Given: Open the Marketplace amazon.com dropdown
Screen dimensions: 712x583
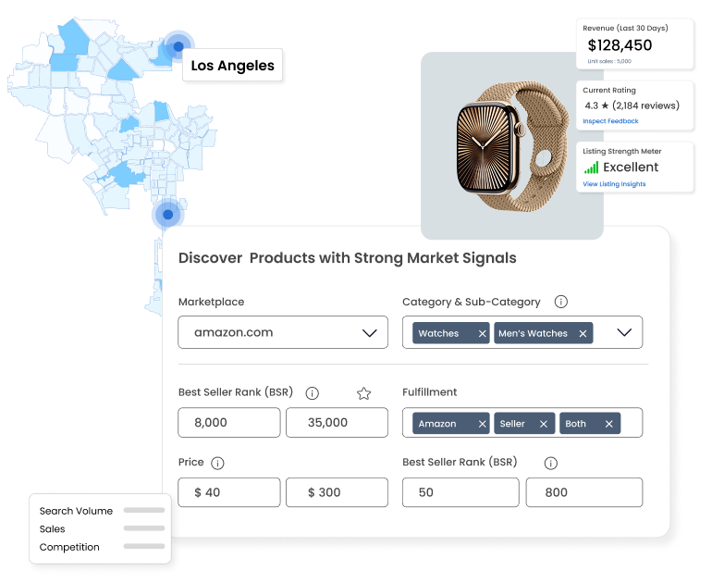Looking at the screenshot, I should click(282, 332).
